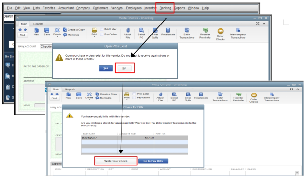Open the Help menu
The width and height of the screenshot is (307, 180).
pyautogui.click(x=205, y=8)
